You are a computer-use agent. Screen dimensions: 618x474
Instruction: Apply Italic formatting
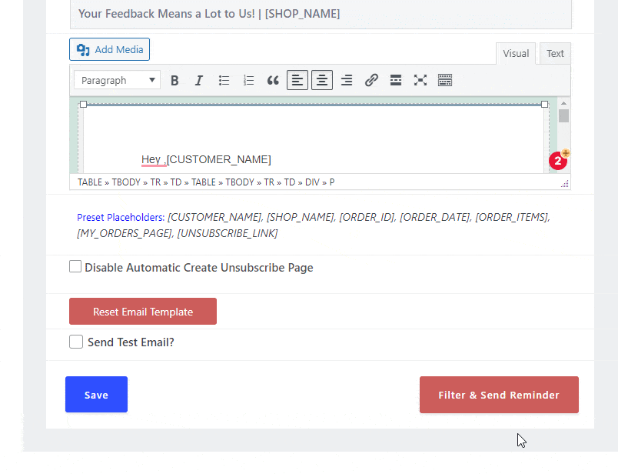pos(199,81)
